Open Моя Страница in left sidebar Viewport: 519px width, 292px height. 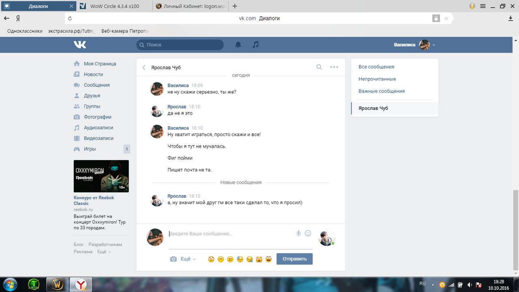(100, 64)
